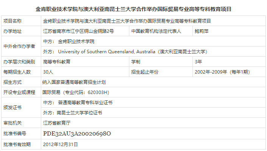Select the 办学地址 label cell
267x151 pixels.
coord(21,31)
